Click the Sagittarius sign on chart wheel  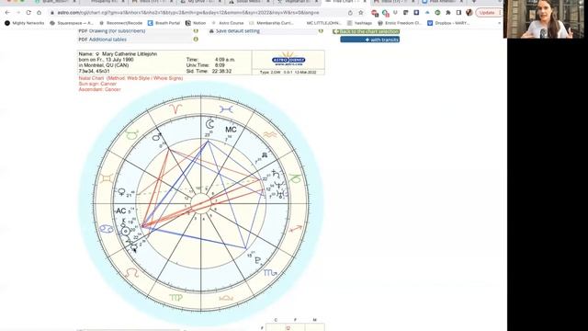[296, 229]
